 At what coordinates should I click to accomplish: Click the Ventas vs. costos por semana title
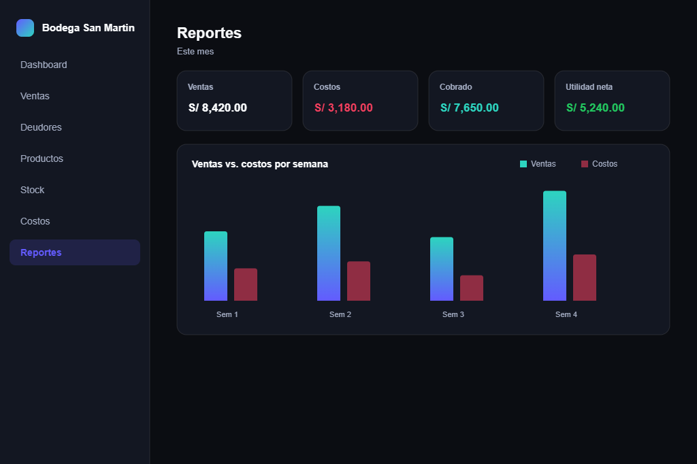click(x=259, y=164)
